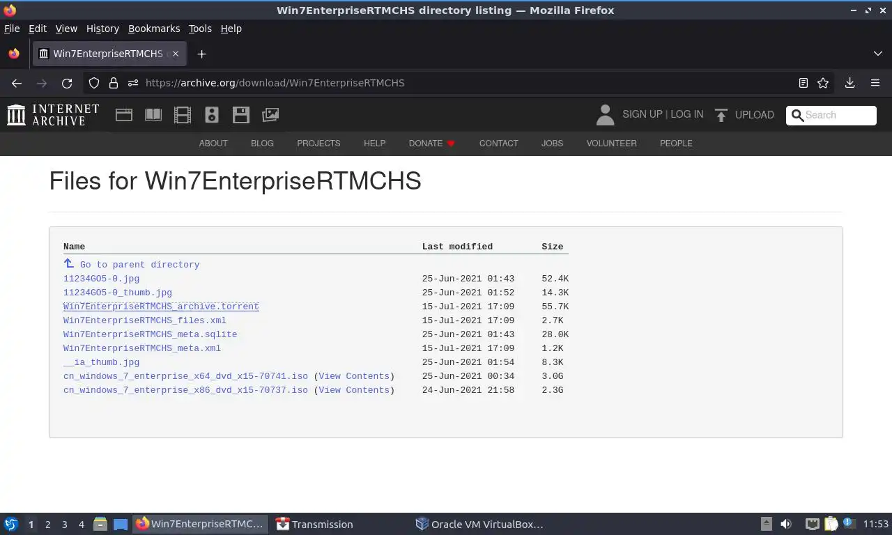Screen dimensions: 892x535
Task: Open the site permissions icon in the address bar
Action: tap(133, 83)
